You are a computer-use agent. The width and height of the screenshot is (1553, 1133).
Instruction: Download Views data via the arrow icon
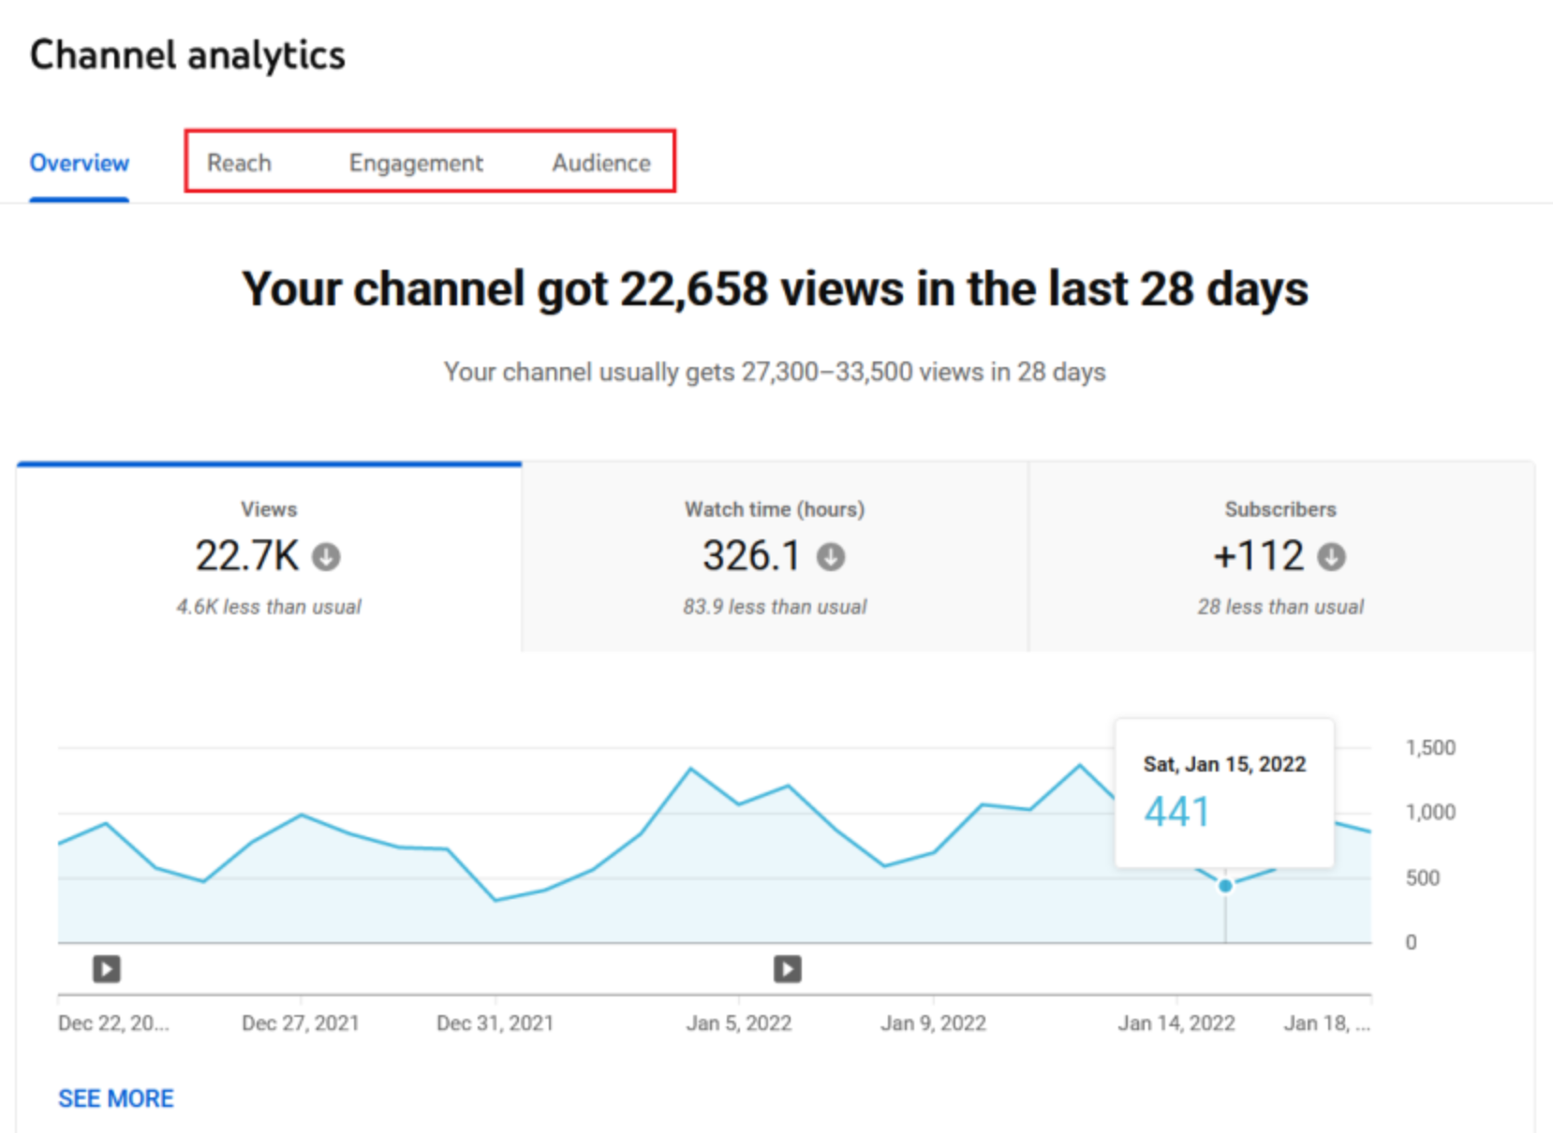(325, 556)
